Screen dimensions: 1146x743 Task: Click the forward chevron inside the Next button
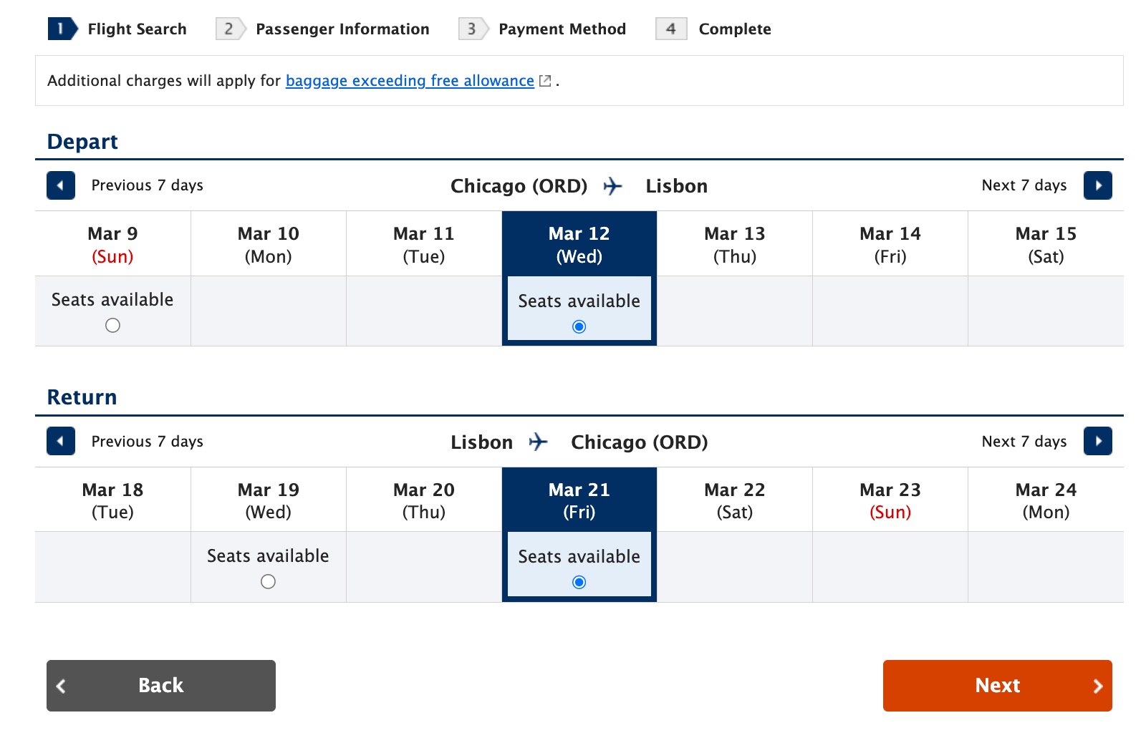click(x=1098, y=686)
